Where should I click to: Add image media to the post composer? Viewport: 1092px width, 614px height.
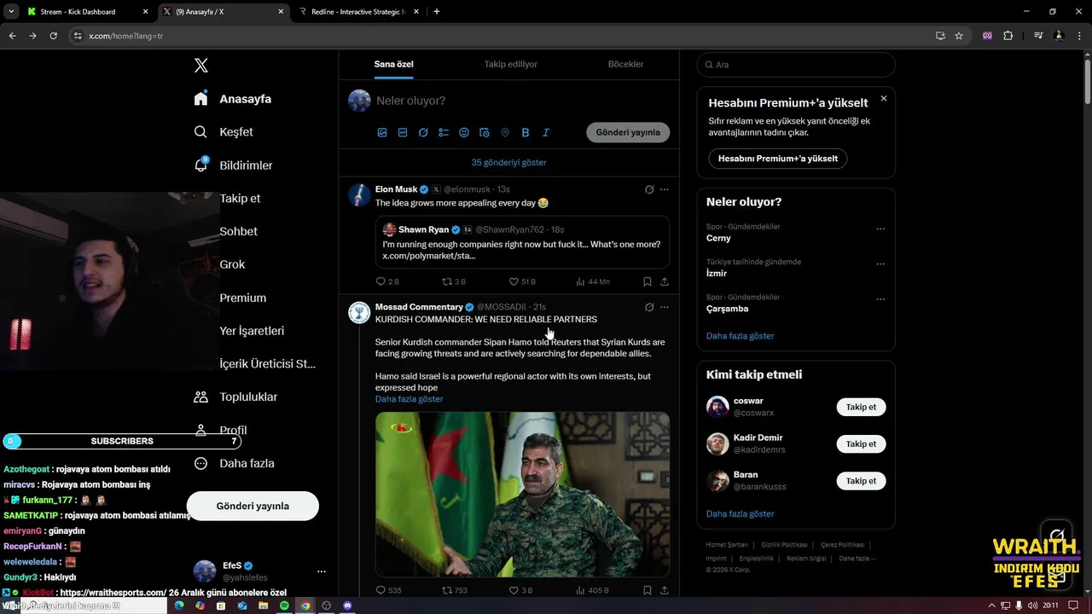[382, 132]
